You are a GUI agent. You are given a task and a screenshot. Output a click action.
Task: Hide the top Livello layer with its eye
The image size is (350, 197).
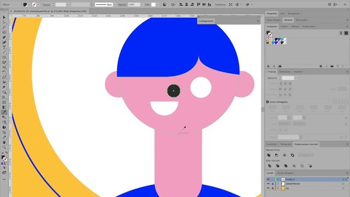[269, 179]
